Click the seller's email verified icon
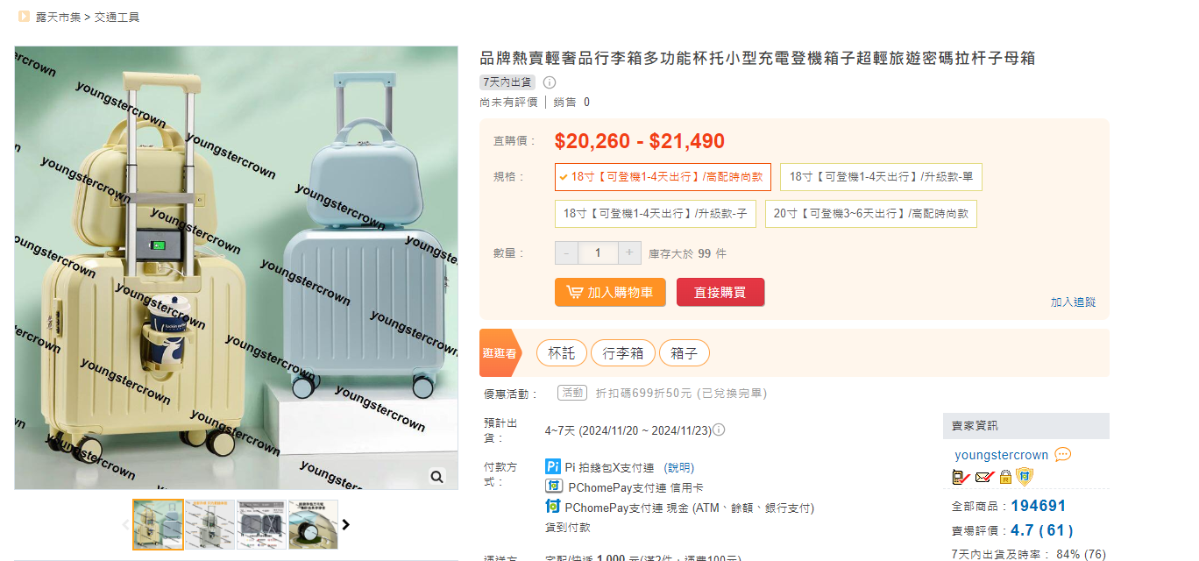1199x561 pixels. click(x=983, y=477)
